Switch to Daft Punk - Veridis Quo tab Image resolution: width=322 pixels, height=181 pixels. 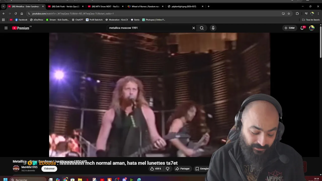[x=66, y=7]
